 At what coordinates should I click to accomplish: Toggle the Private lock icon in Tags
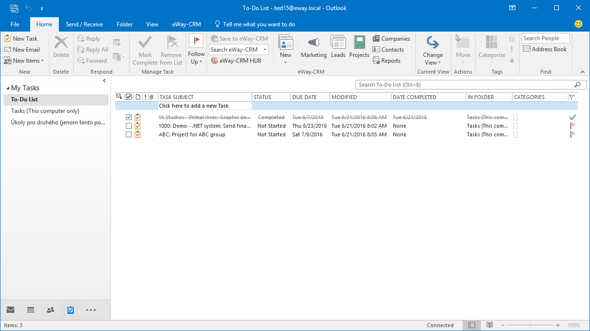click(x=512, y=38)
